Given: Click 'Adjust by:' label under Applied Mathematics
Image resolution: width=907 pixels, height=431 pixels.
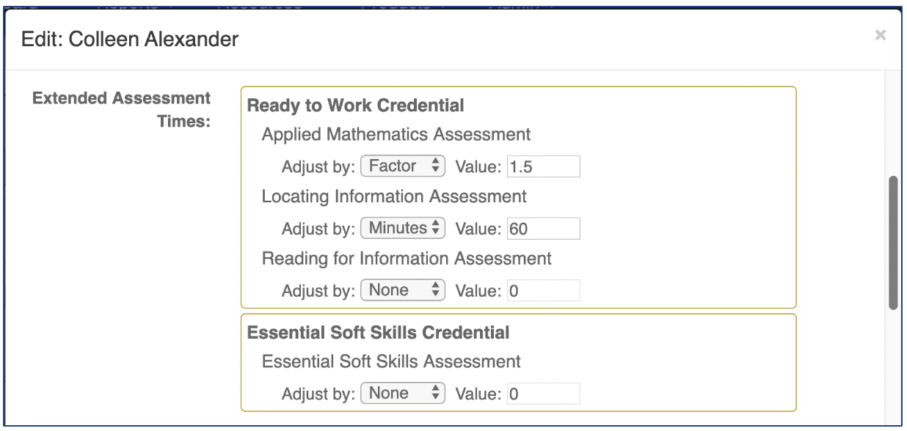Looking at the screenshot, I should pos(318,167).
